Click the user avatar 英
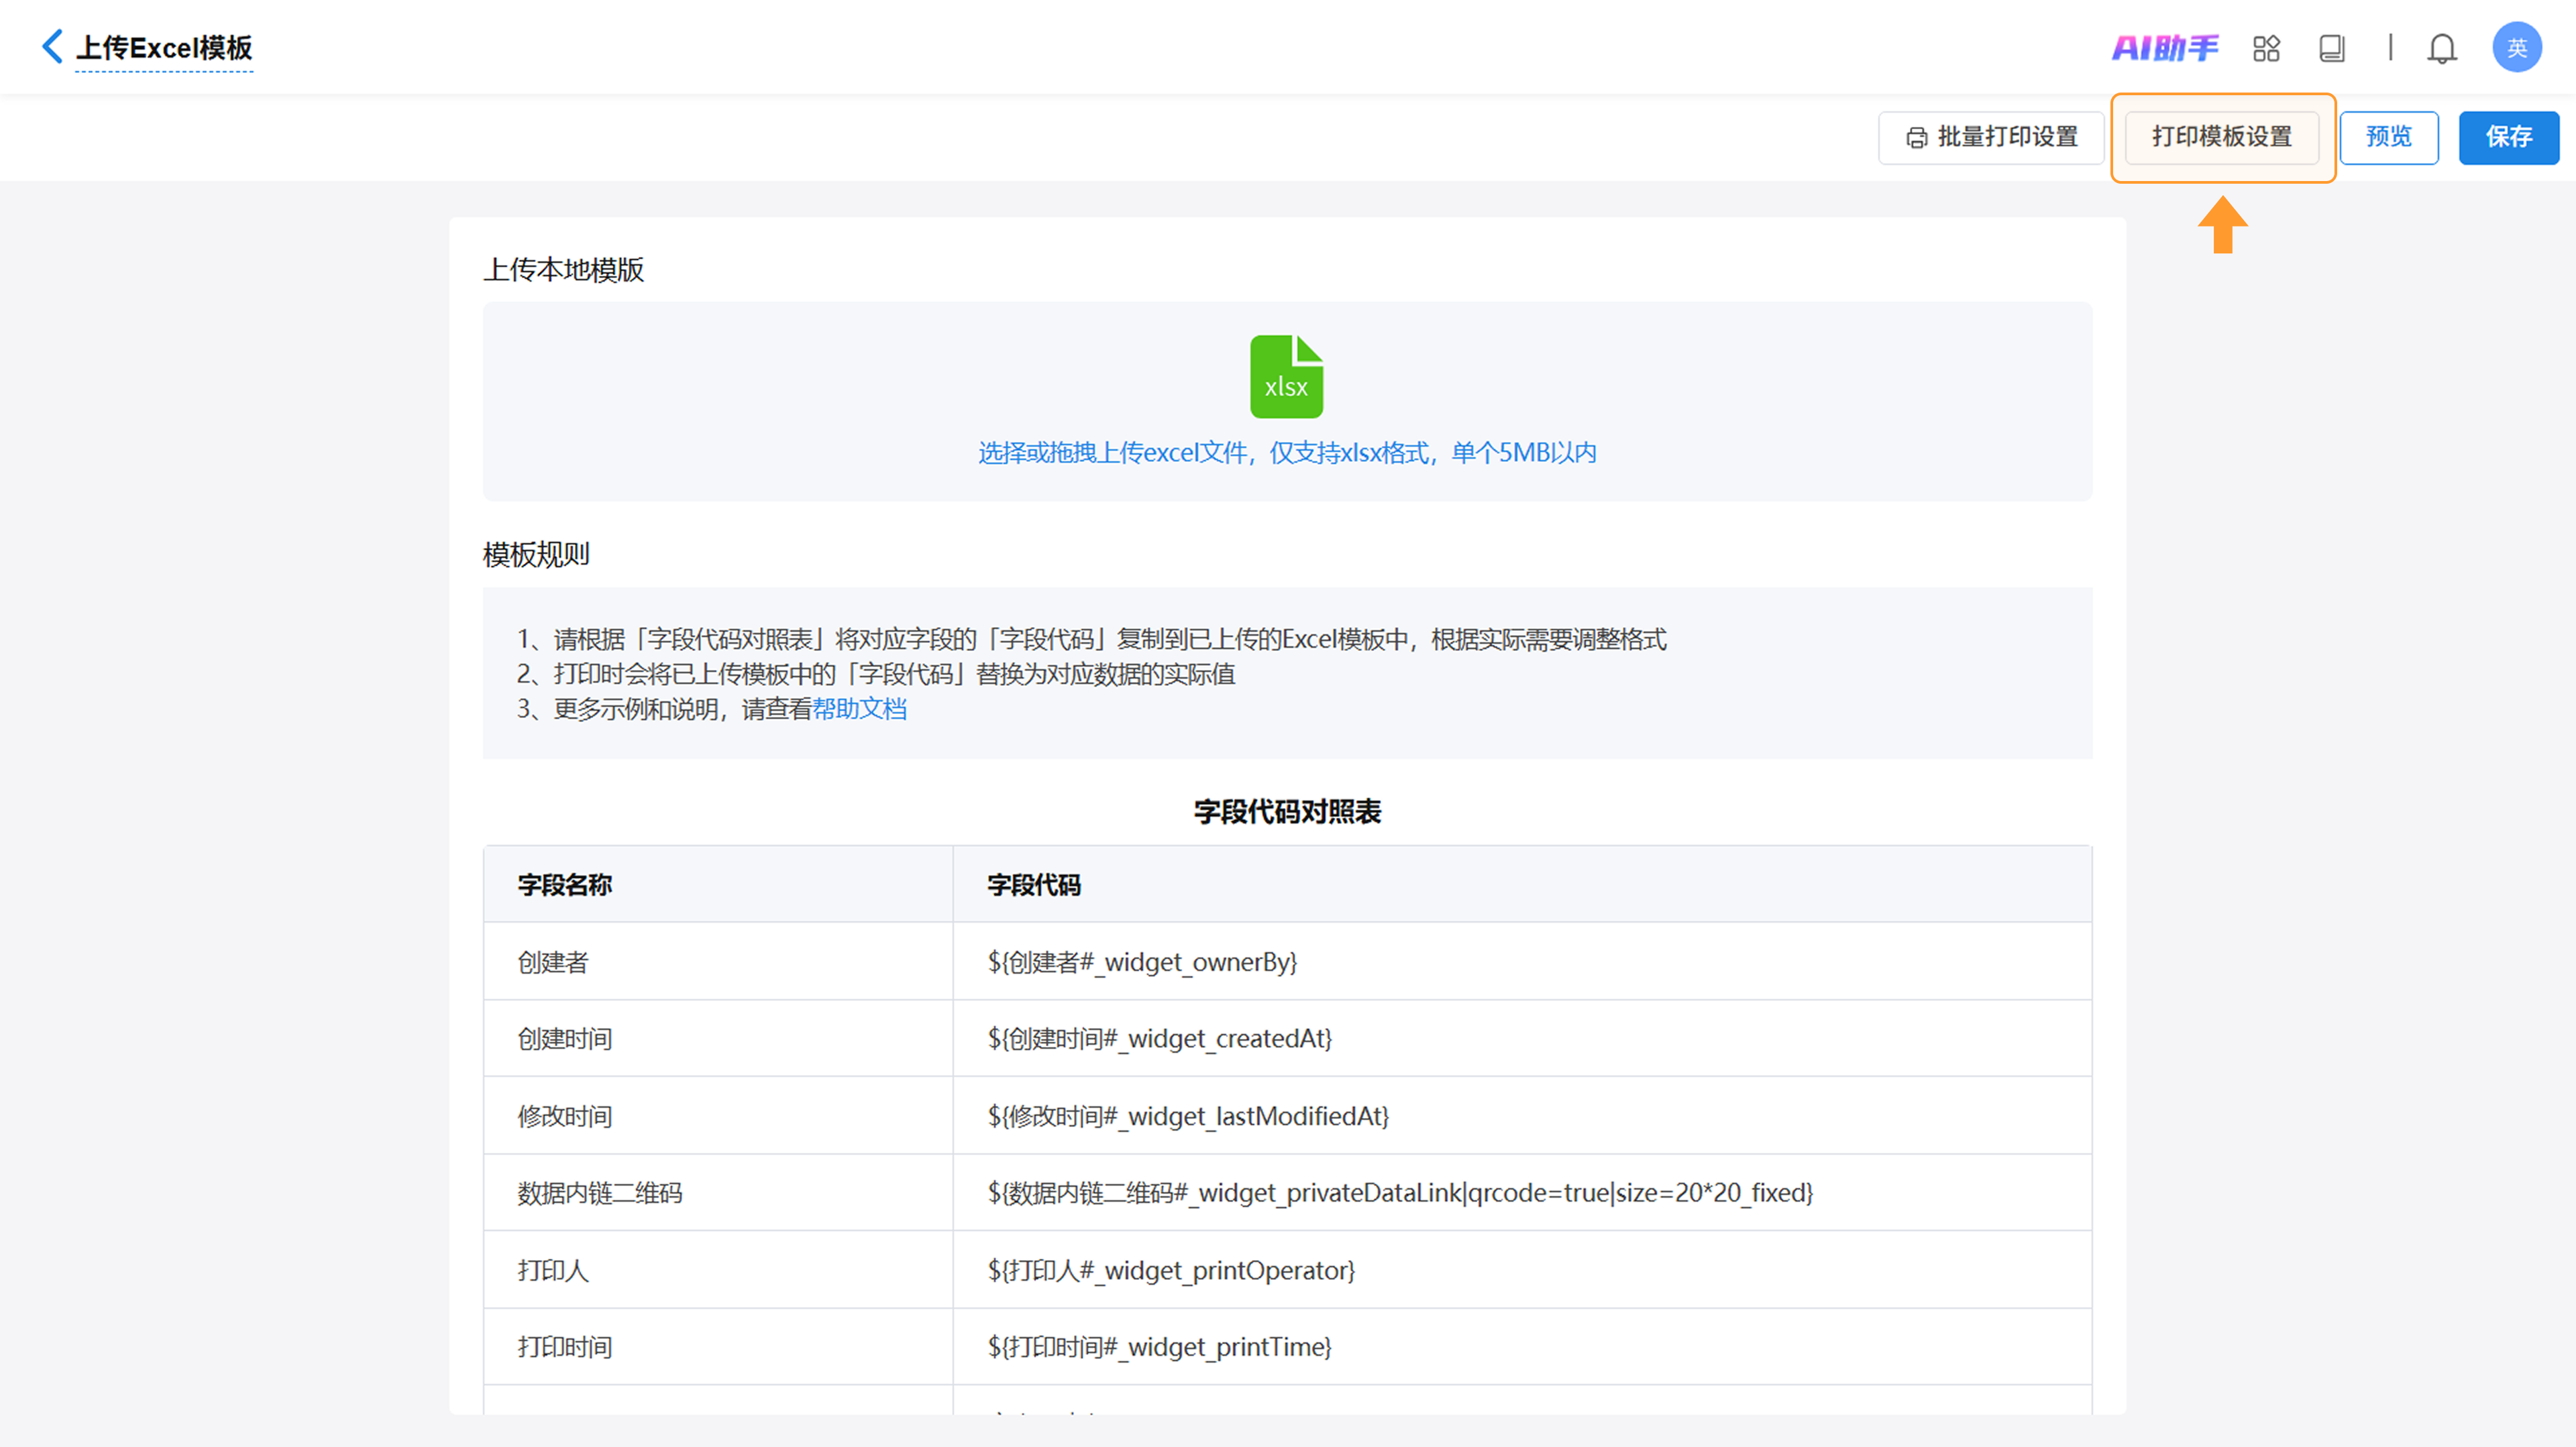 [2516, 48]
